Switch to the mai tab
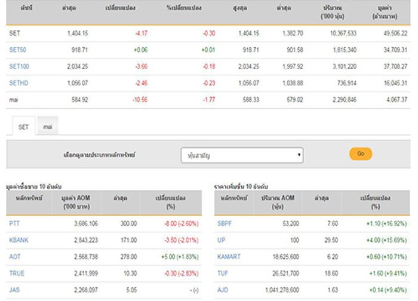The height and width of the screenshot is (301, 418). point(48,127)
